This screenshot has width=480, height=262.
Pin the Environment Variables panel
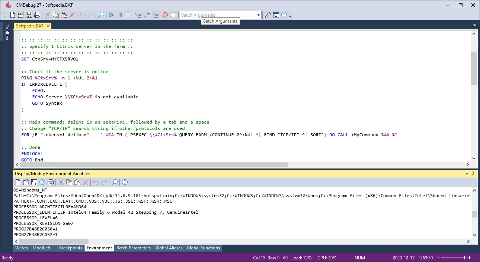(x=473, y=173)
